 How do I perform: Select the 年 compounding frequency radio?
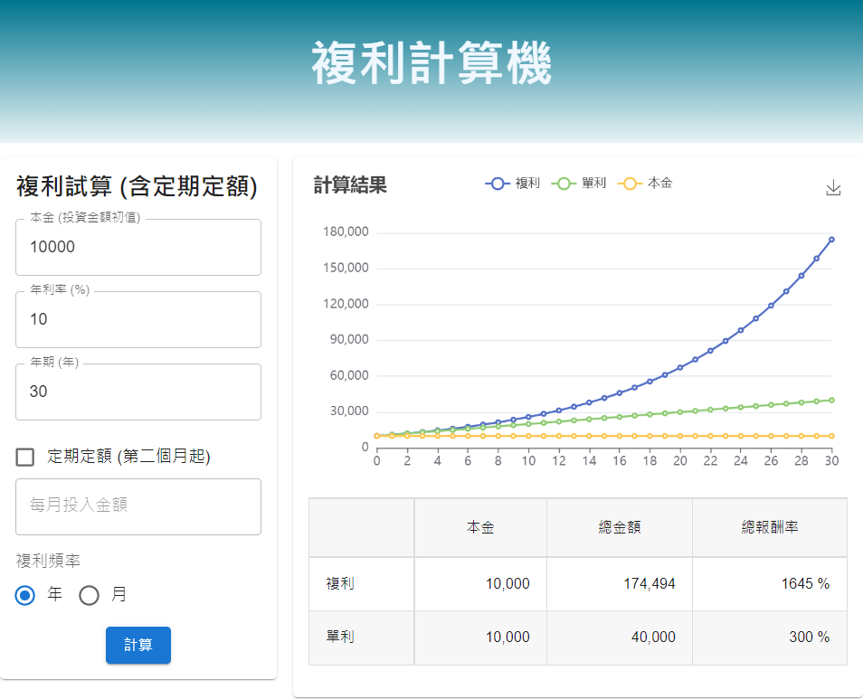click(25, 595)
